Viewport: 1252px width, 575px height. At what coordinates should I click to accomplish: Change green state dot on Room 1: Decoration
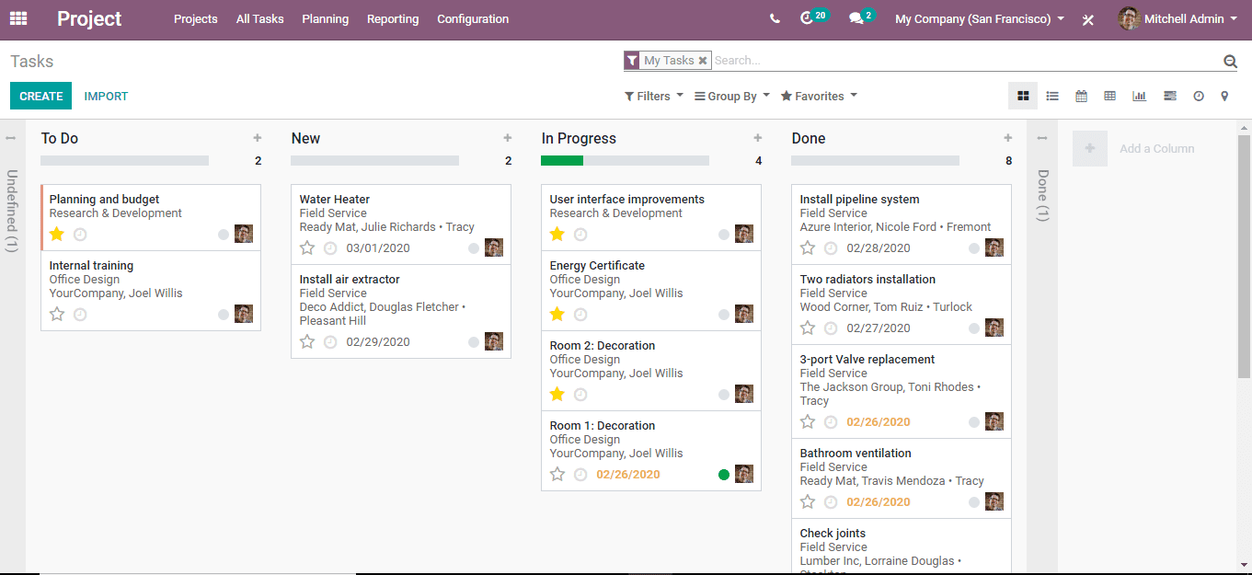coord(724,475)
